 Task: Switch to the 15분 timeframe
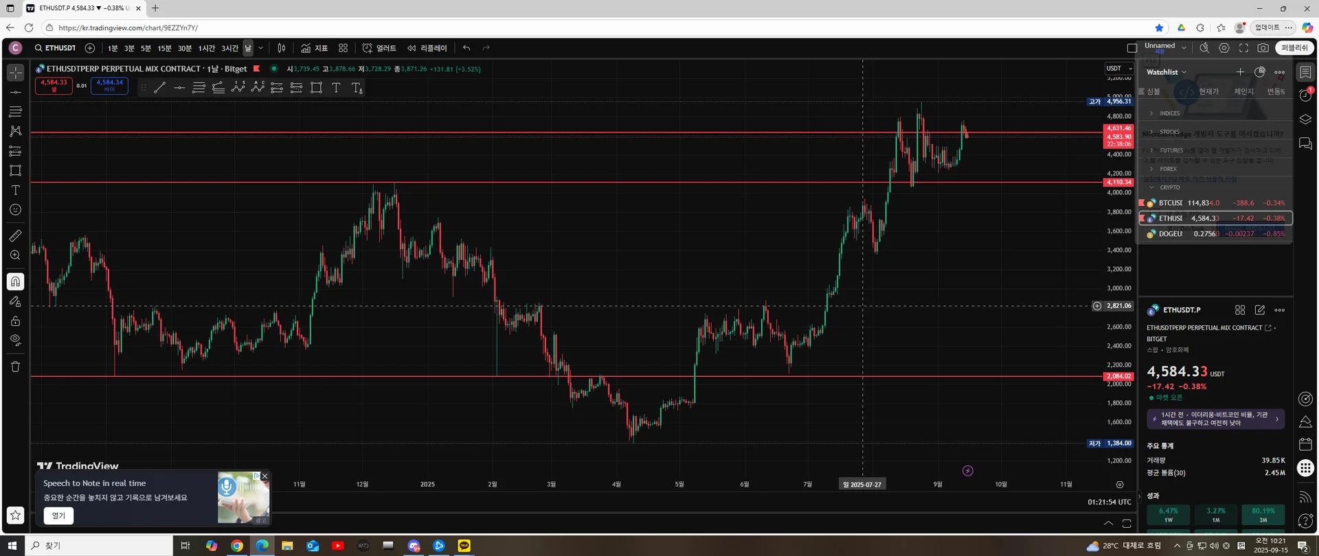pos(164,48)
